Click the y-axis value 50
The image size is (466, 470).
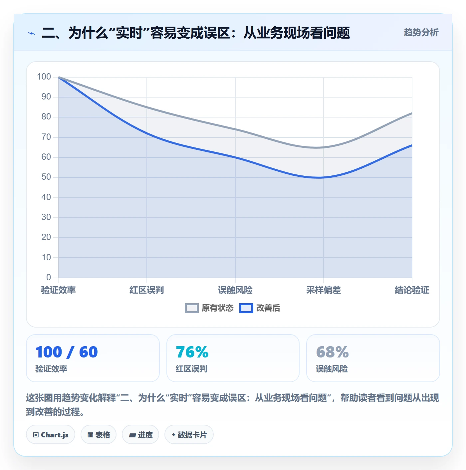46,177
